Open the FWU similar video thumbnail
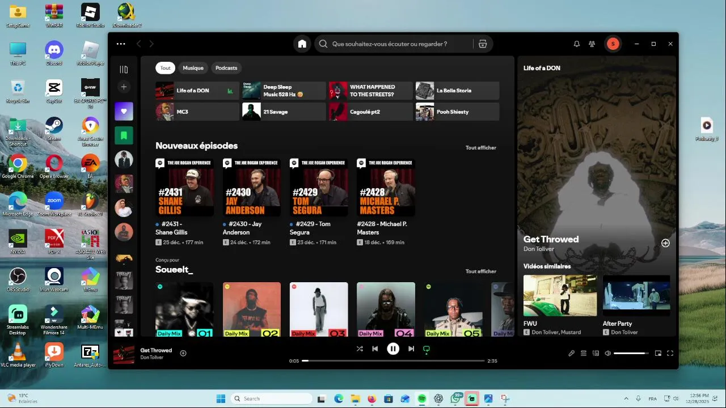Image resolution: width=726 pixels, height=408 pixels. click(x=560, y=296)
